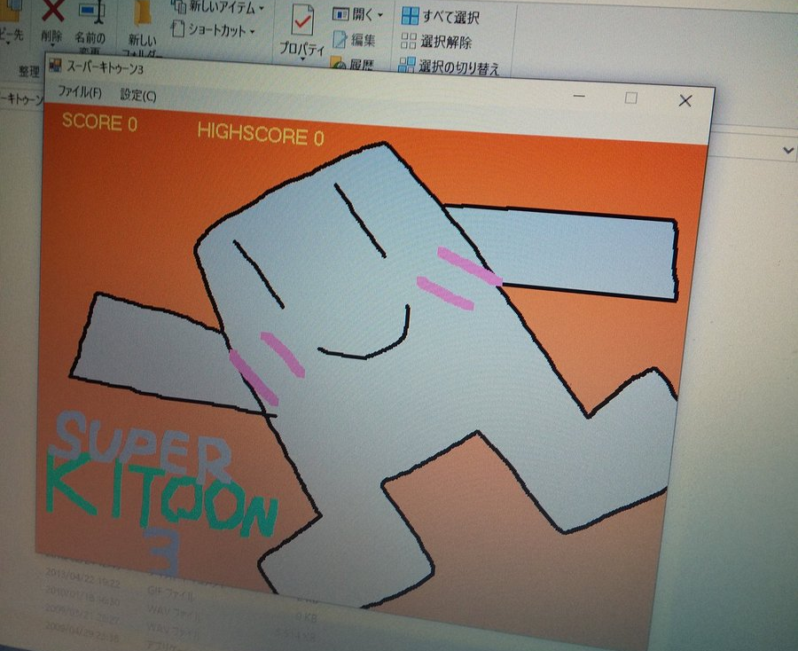Screen dimensions: 798x651
Task: Open the ファイル(F) menu in game window
Action: click(80, 92)
